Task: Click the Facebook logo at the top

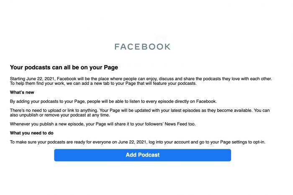Action: (x=142, y=46)
